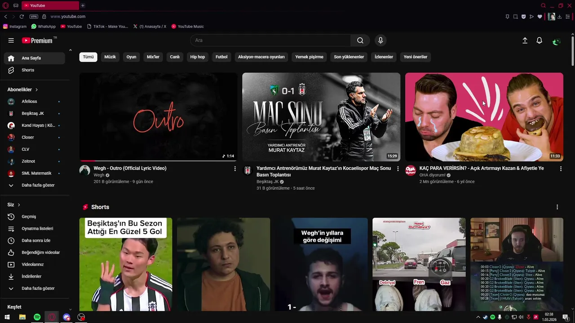Expand the Abonelikler section chevron
Screen dimensions: 575x323
click(x=36, y=90)
